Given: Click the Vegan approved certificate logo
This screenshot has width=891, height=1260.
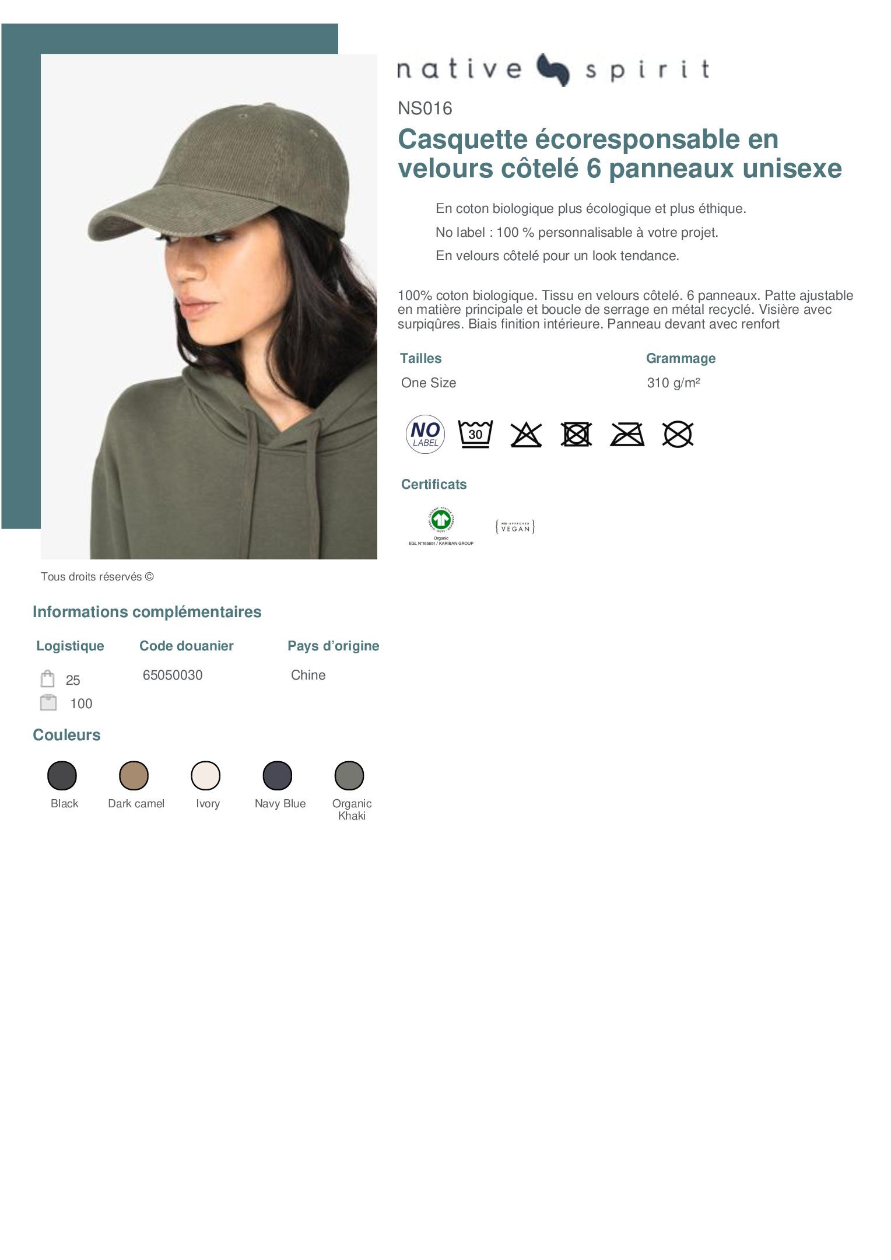Looking at the screenshot, I should coord(515,527).
